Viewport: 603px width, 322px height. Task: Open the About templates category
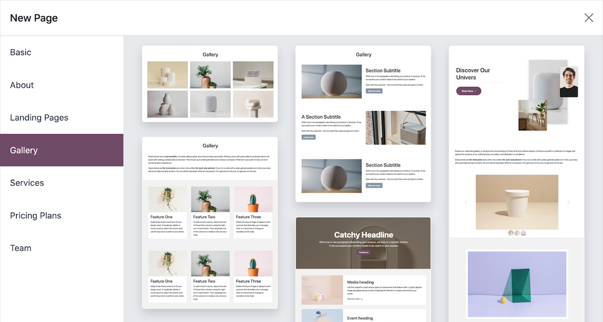[x=62, y=85]
